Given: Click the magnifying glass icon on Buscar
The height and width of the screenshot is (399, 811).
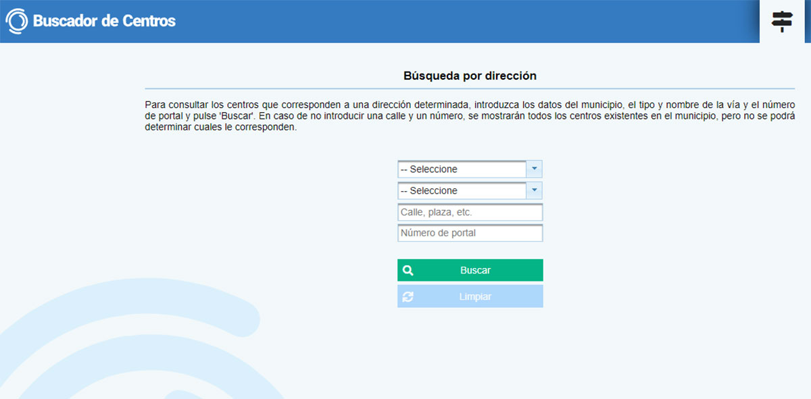Looking at the screenshot, I should pyautogui.click(x=408, y=270).
